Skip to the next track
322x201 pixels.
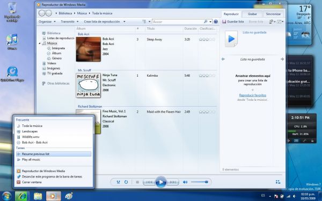(173, 182)
